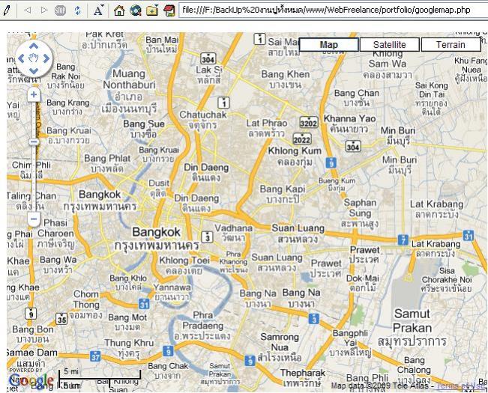Switch to the Terrain view tab
Image resolution: width=488 pixels, height=393 pixels.
click(451, 45)
